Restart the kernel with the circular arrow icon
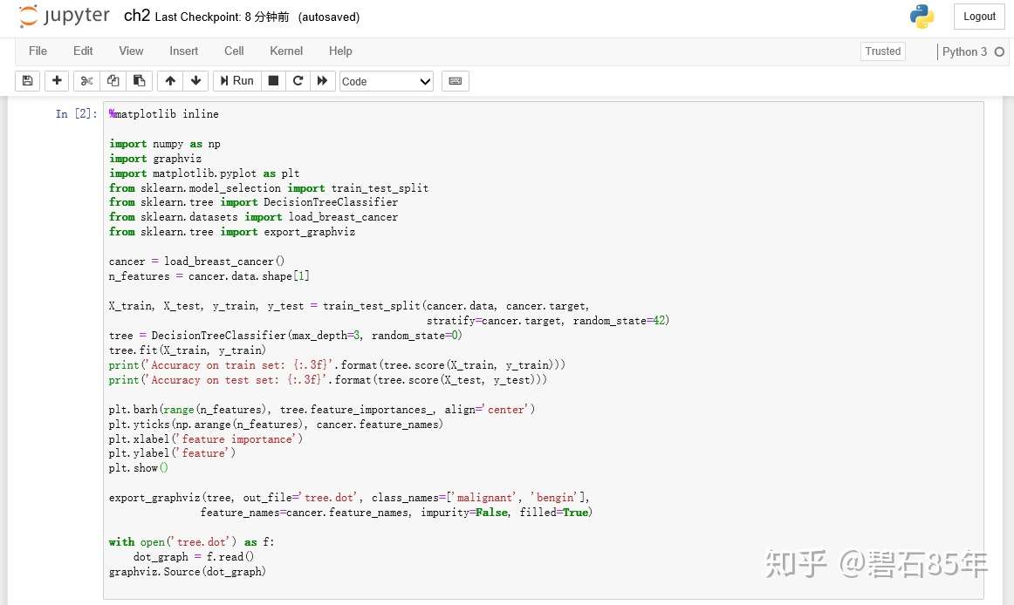 coord(298,81)
